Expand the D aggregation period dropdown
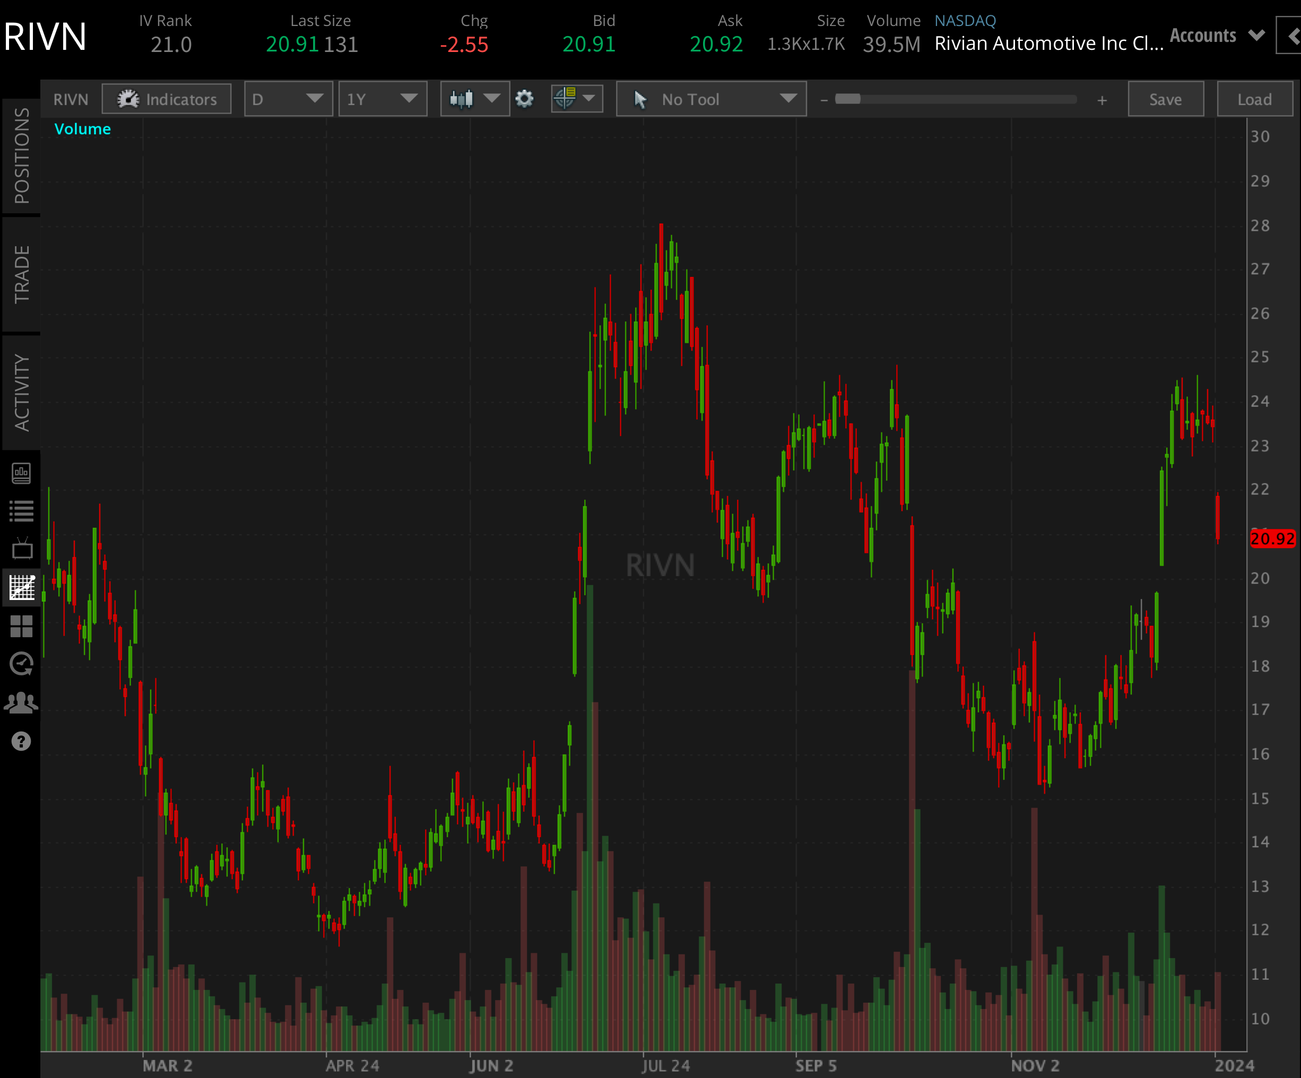1301x1078 pixels. [x=288, y=99]
